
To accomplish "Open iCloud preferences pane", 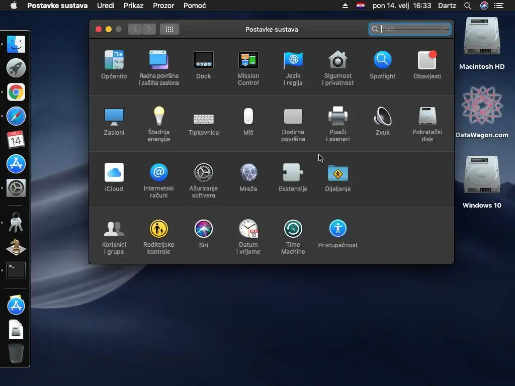I will click(x=114, y=177).
